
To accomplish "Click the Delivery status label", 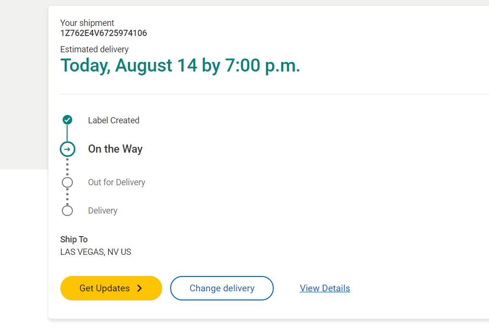I will (103, 211).
